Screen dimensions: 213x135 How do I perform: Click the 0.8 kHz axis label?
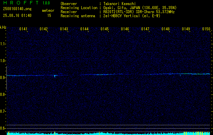point(2,94)
